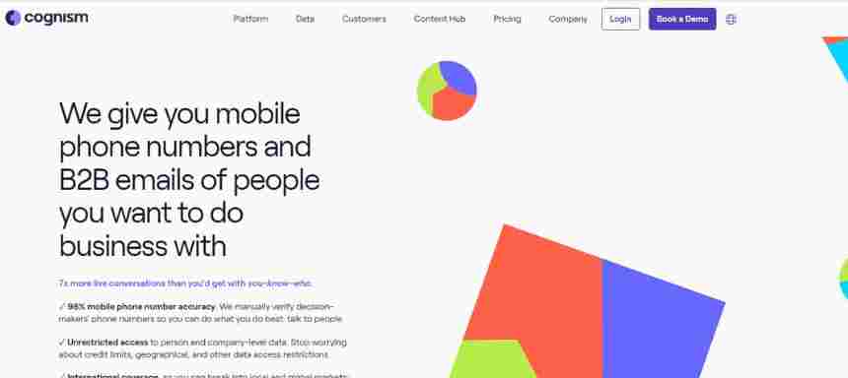
Task: Expand the Customers menu
Action: coord(364,19)
